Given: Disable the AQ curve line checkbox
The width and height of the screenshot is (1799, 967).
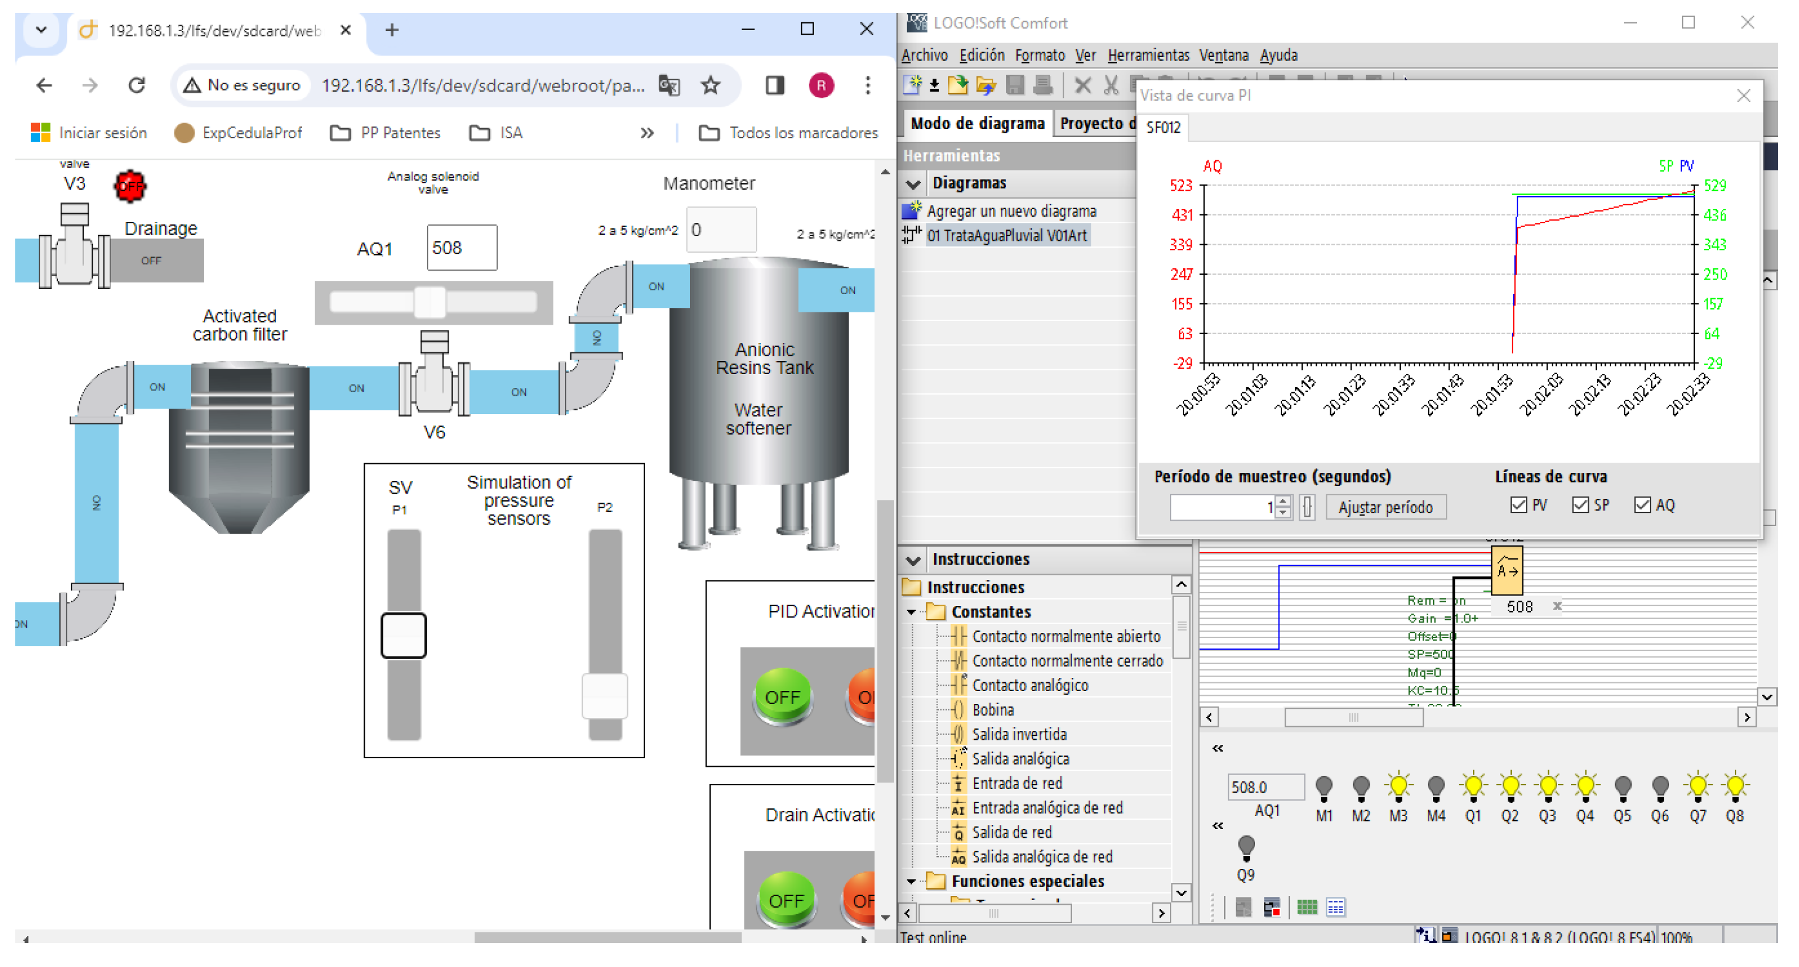Looking at the screenshot, I should [x=1643, y=505].
